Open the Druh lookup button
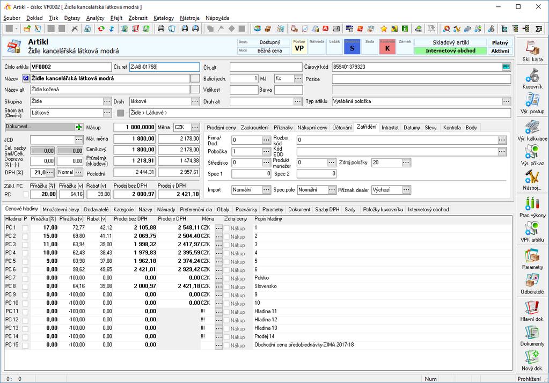The width and height of the screenshot is (549, 383). pyautogui.click(x=195, y=101)
